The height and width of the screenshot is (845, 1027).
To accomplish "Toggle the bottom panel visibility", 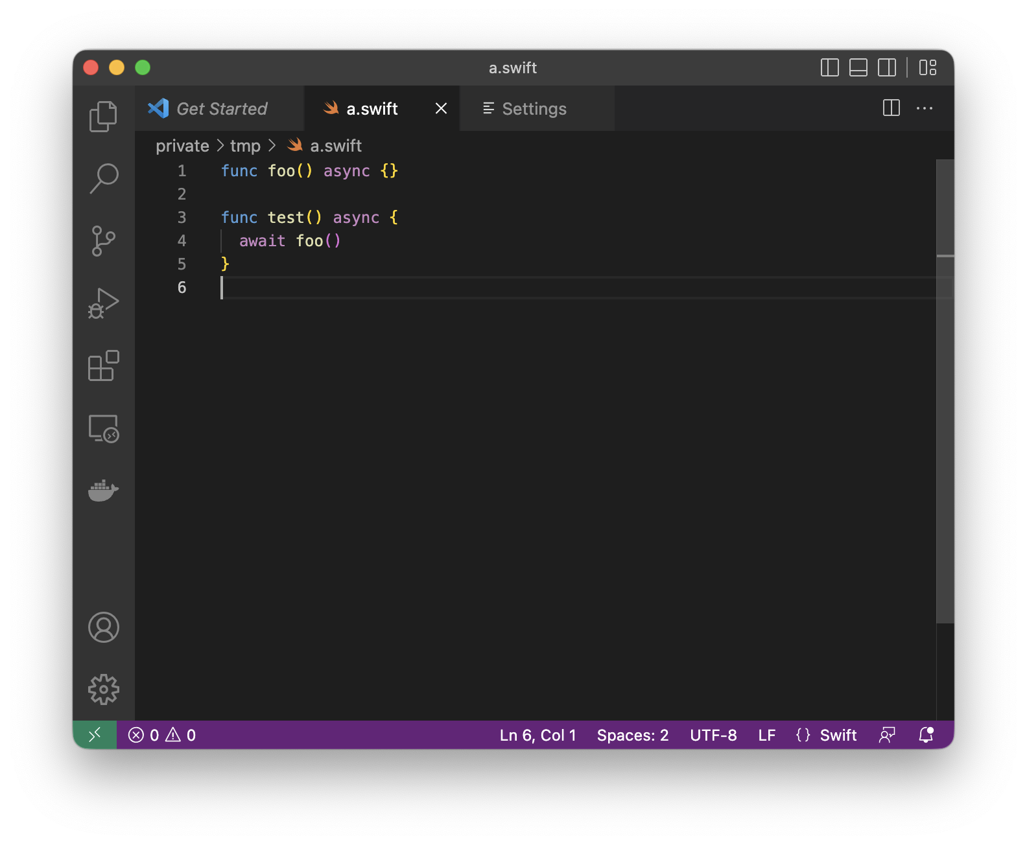I will coord(858,67).
